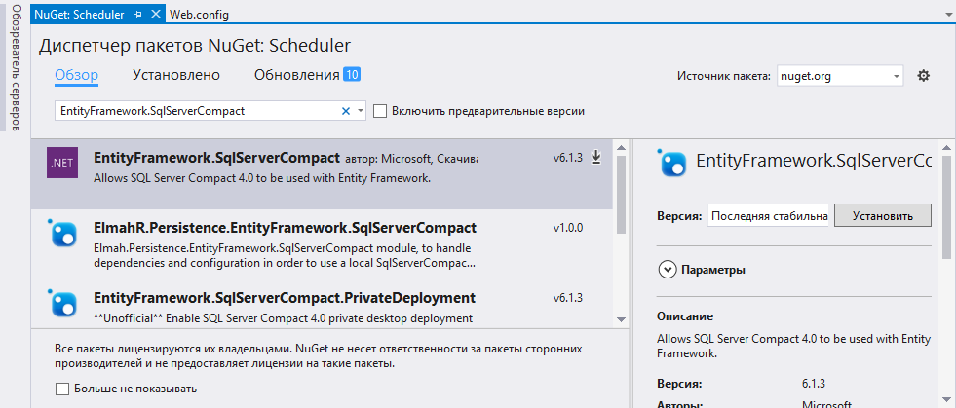956x408 pixels.
Task: Pin the NuGet: Scheduler document tab
Action: 137,16
